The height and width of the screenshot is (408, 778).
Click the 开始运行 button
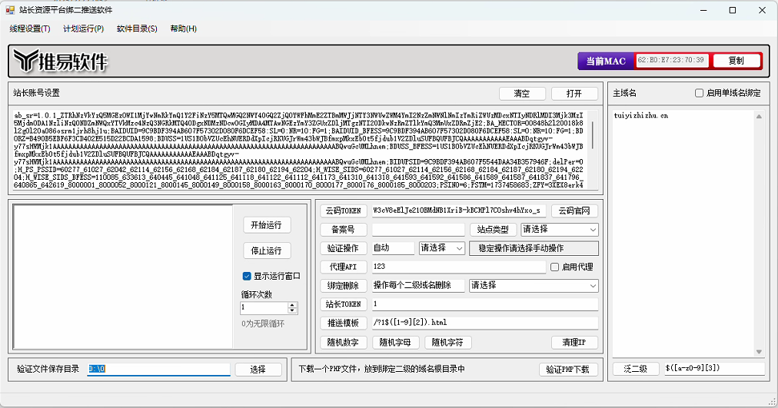click(267, 225)
